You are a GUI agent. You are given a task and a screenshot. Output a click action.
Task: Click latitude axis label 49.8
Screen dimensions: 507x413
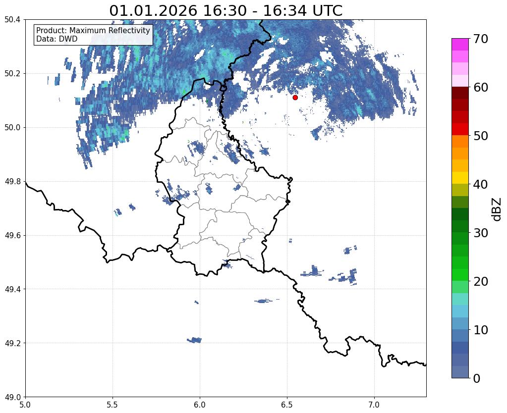[12, 182]
